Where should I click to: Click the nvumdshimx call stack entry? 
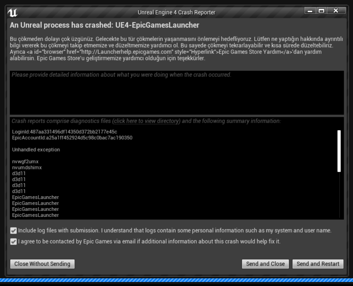coord(27,167)
